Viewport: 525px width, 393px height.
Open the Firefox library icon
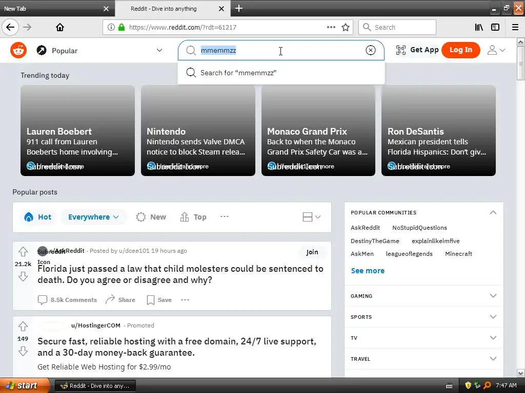click(479, 27)
